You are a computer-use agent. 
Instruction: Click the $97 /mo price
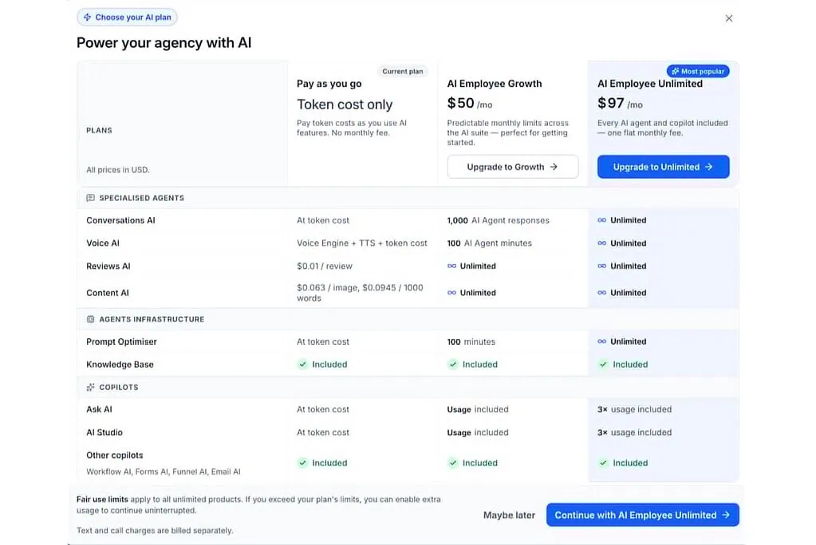click(x=620, y=103)
